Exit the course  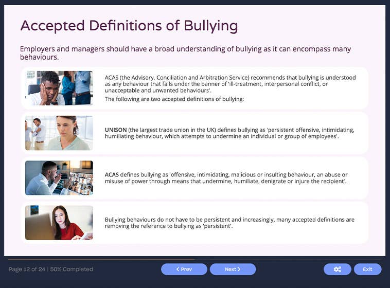click(x=367, y=269)
